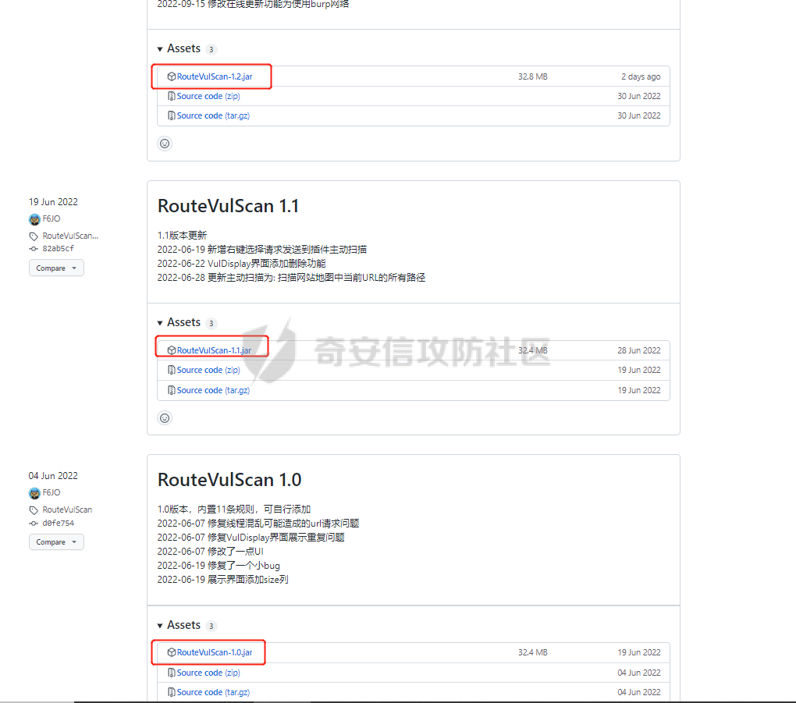Image resolution: width=796 pixels, height=703 pixels.
Task: Select the '32.8 MB' file size
Action: click(532, 76)
